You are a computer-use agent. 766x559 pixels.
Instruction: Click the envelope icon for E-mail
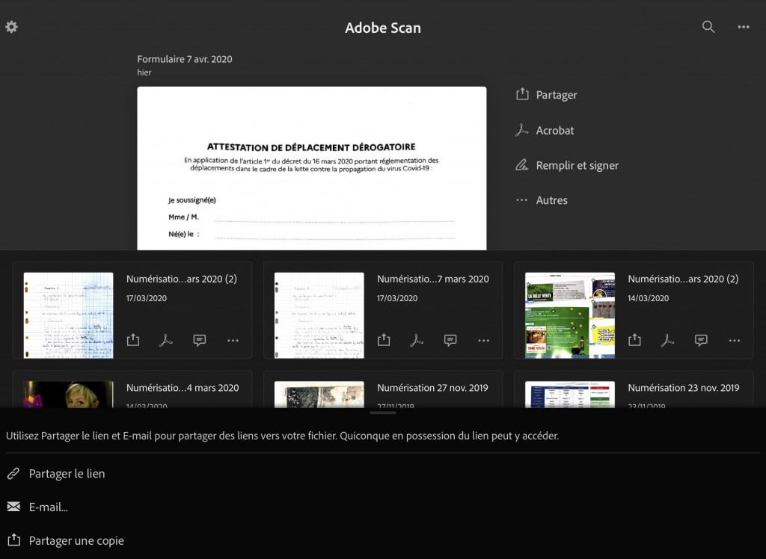click(13, 506)
